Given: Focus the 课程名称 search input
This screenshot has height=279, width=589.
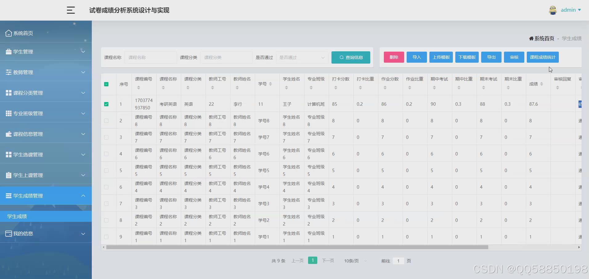Looking at the screenshot, I should [151, 57].
